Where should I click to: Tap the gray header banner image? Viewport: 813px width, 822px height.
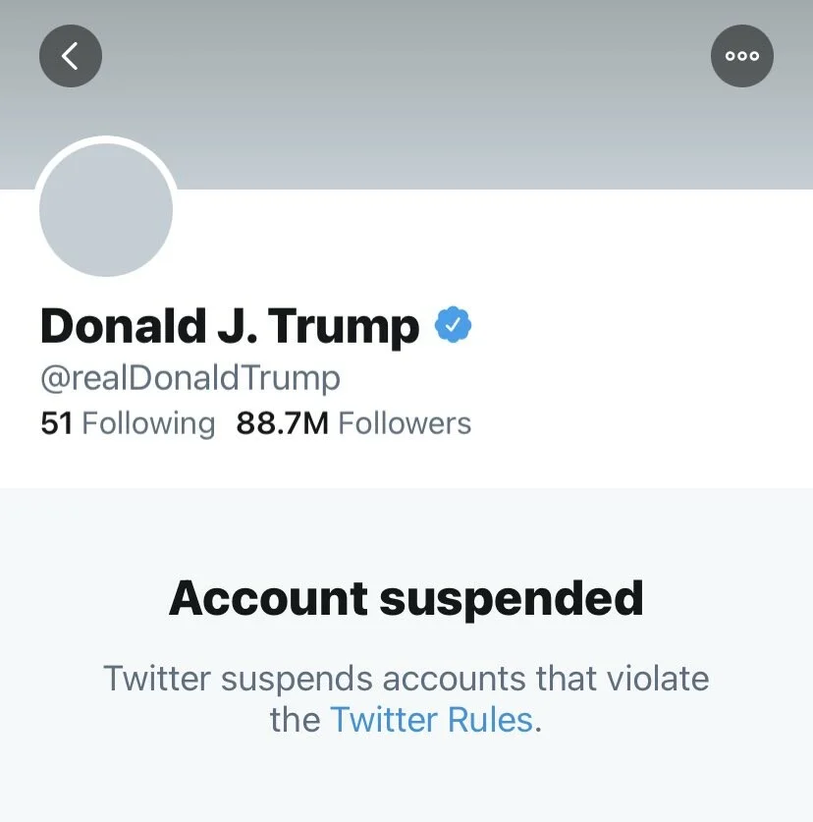406,94
